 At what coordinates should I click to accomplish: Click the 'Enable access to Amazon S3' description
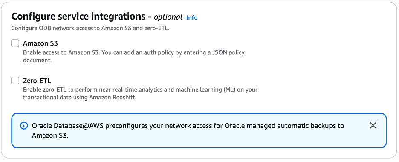[x=134, y=56]
